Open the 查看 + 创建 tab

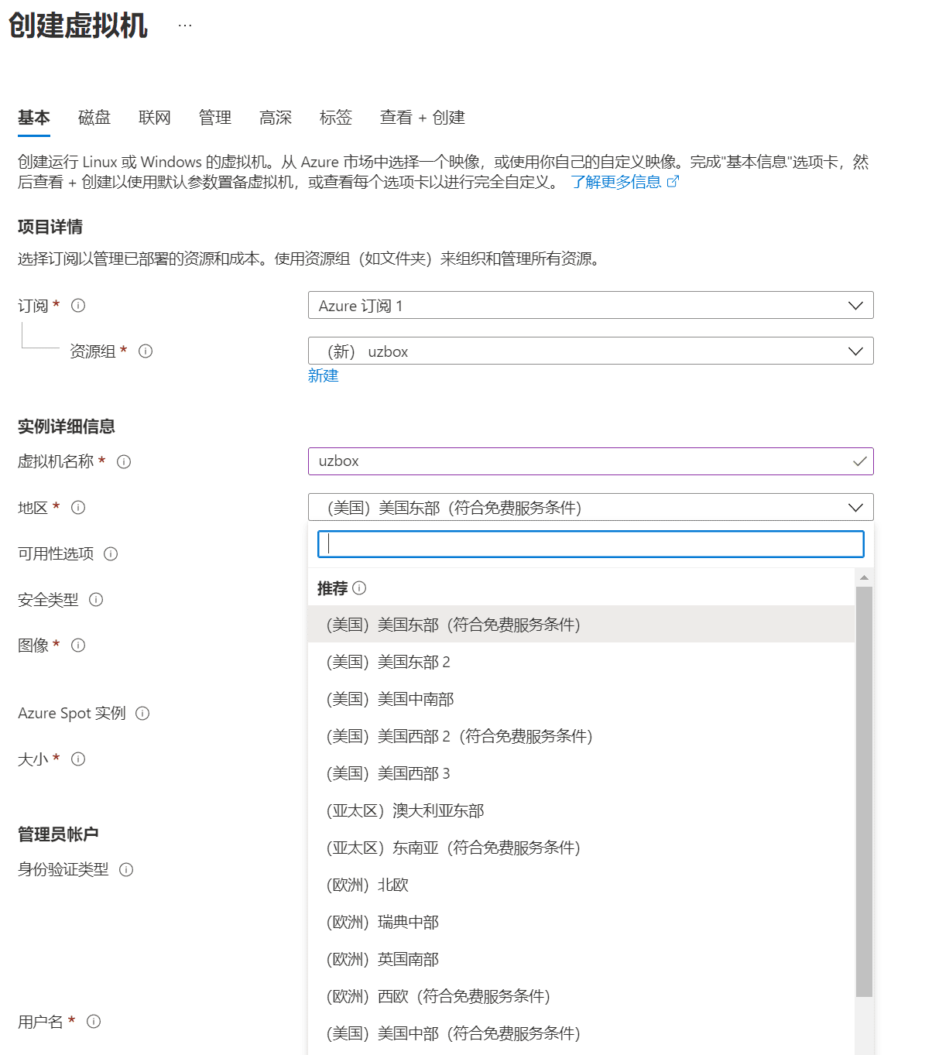[x=421, y=118]
